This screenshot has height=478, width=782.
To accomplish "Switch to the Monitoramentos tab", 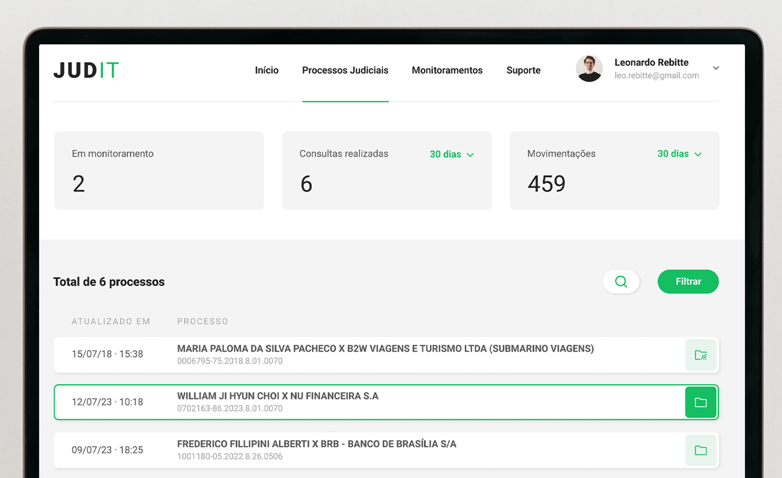I will [447, 70].
